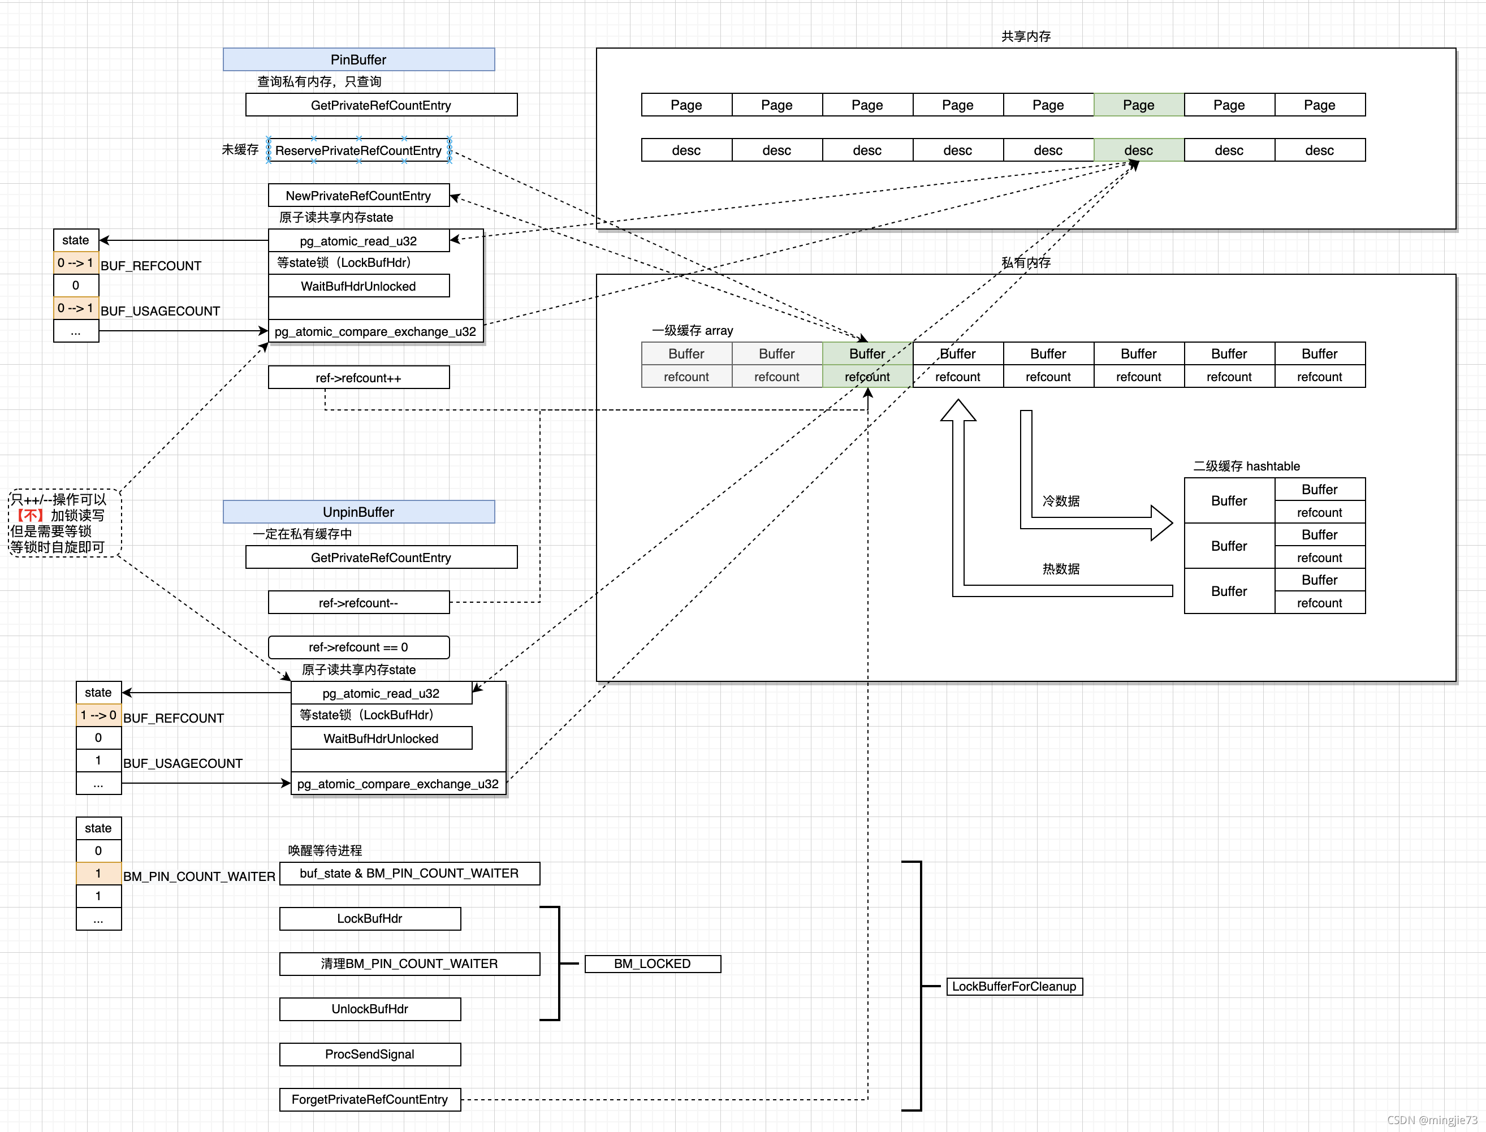Screen dimensions: 1486x1132
Task: Select the green Buffer cell in array
Action: 867,354
